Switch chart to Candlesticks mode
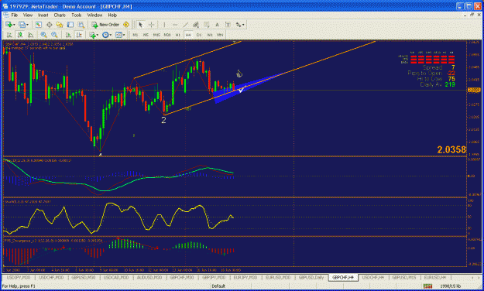The height and width of the screenshot is (291, 484). tap(20, 35)
